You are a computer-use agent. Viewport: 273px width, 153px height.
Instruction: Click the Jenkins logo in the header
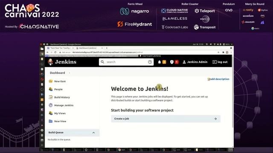[62, 62]
